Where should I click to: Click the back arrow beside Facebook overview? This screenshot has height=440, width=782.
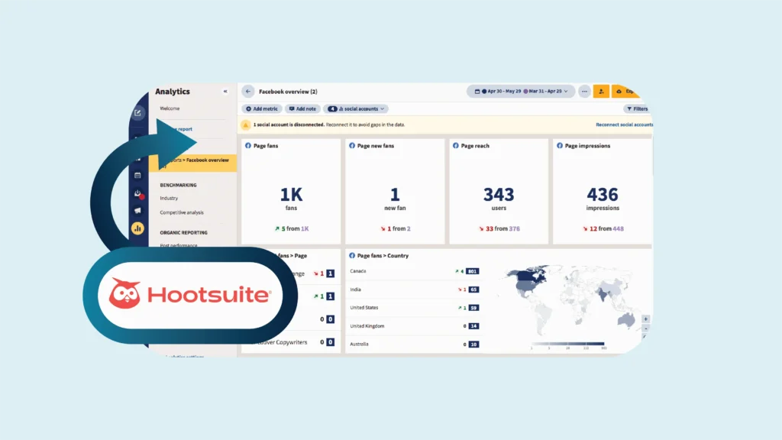pyautogui.click(x=248, y=92)
